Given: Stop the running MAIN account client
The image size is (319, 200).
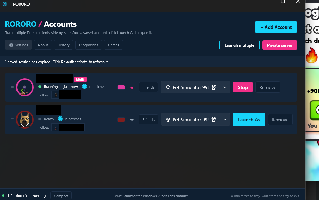Looking at the screenshot, I should point(243,87).
